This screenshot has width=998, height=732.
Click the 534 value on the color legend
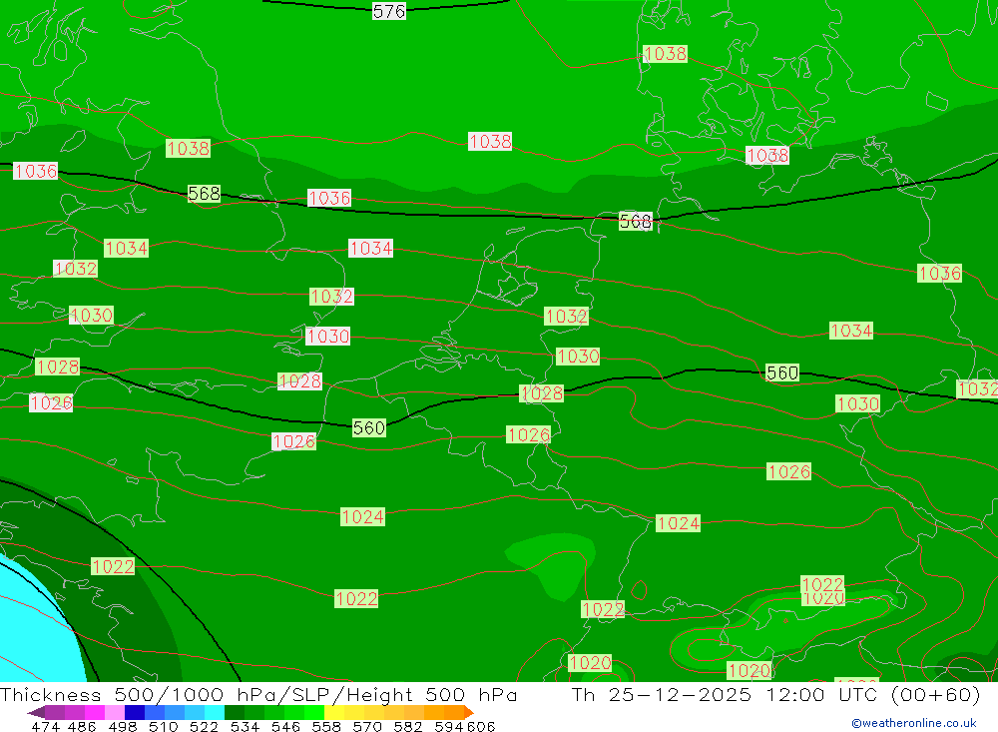tap(245, 726)
